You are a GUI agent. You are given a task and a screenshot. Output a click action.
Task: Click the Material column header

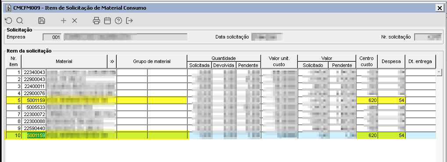64,61
